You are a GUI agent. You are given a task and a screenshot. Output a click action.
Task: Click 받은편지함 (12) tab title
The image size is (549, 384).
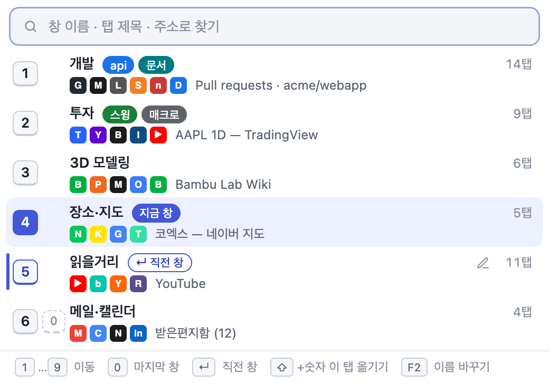tap(195, 333)
